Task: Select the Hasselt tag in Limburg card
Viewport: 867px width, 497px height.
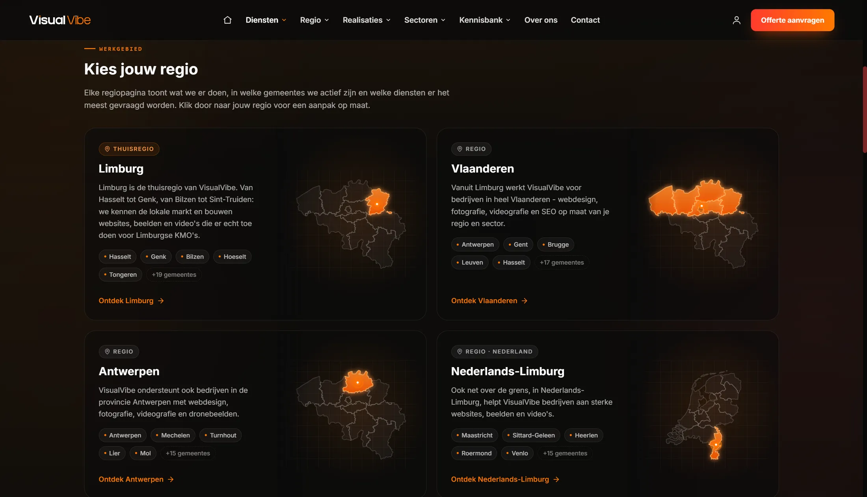Action: pos(117,257)
